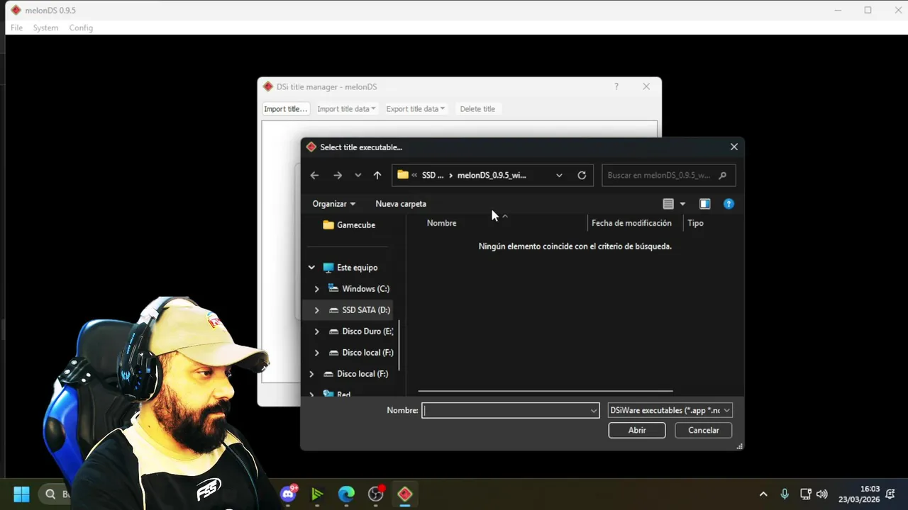Open the filename history dropdown arrow
This screenshot has height=510, width=908.
click(x=594, y=411)
